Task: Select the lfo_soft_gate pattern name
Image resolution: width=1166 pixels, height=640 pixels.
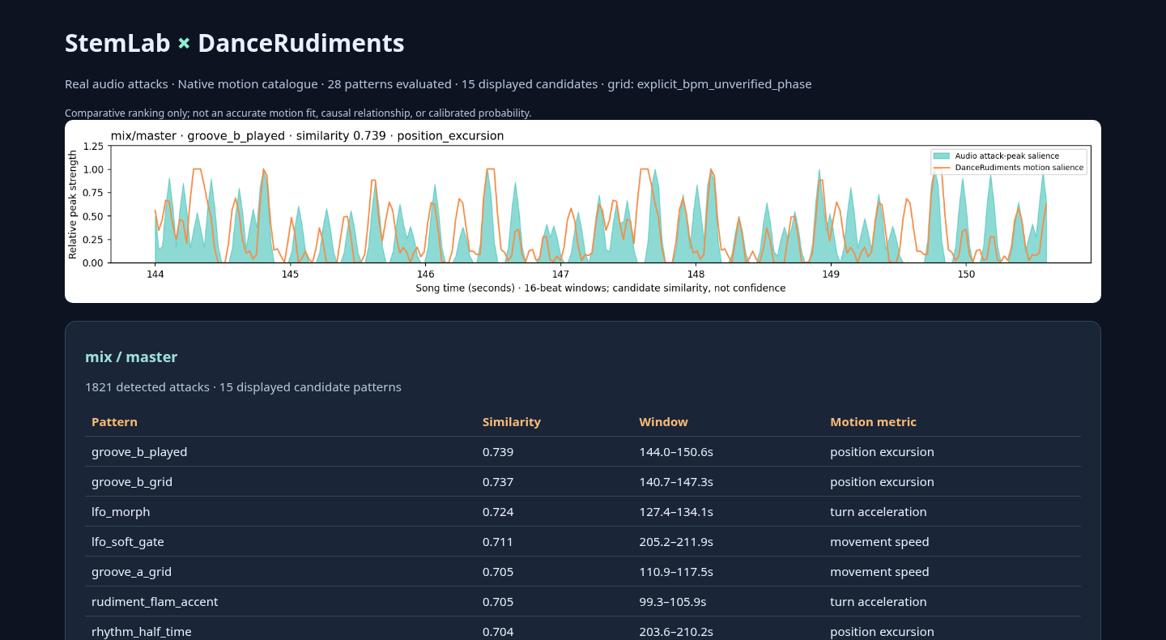Action: 128,542
